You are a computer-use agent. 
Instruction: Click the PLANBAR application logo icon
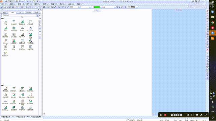click(1, 1)
